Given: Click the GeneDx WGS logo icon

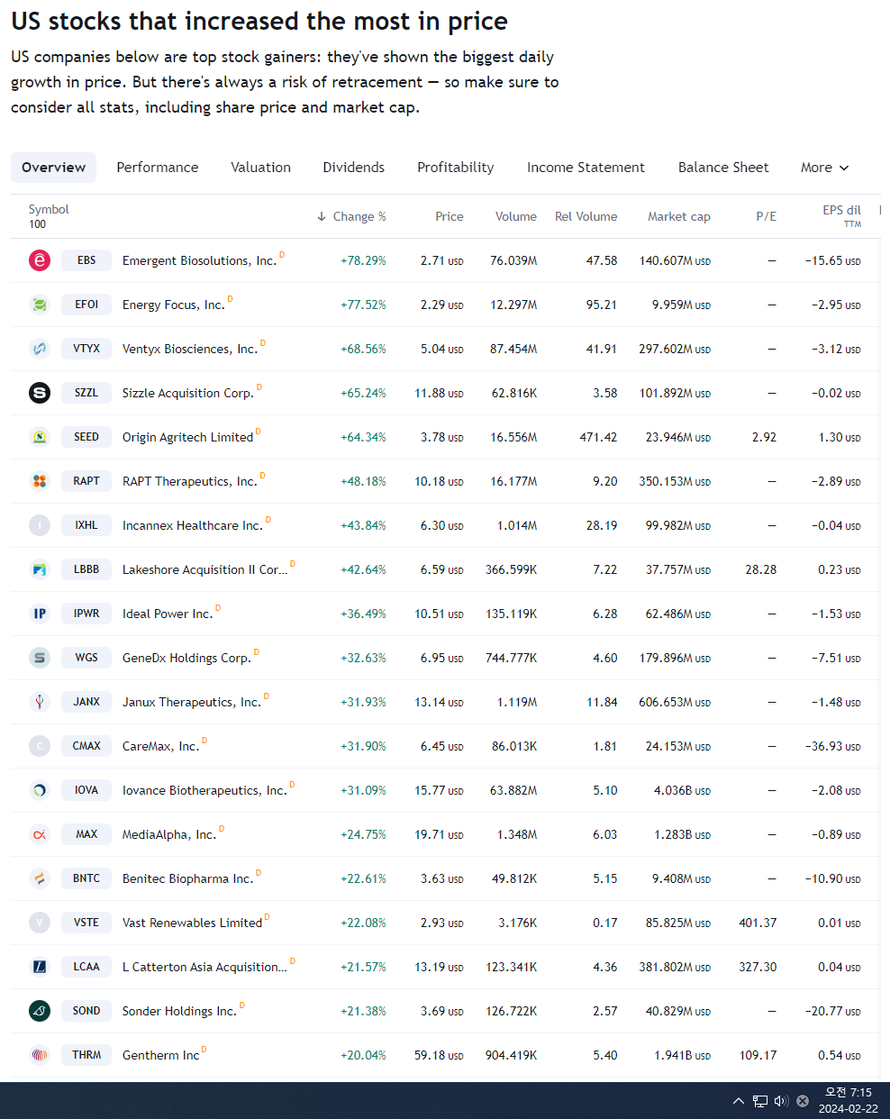Looking at the screenshot, I should point(40,658).
